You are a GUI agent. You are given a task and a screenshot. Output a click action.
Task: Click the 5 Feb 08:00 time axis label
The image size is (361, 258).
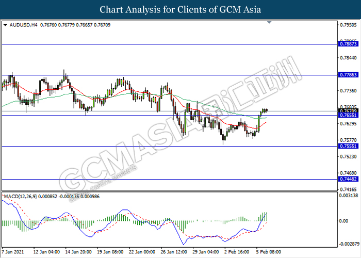tap(268, 253)
